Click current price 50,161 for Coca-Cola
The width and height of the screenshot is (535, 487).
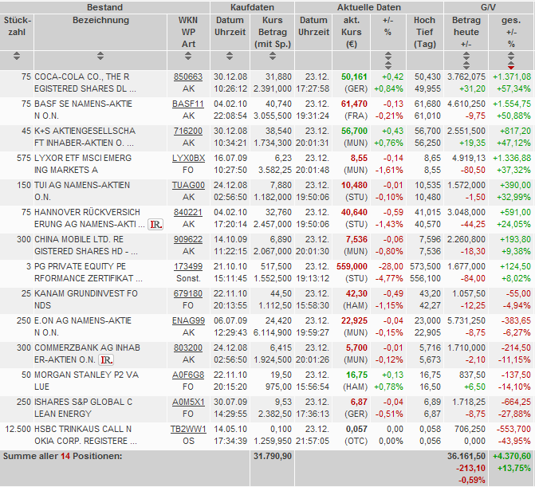coord(354,77)
